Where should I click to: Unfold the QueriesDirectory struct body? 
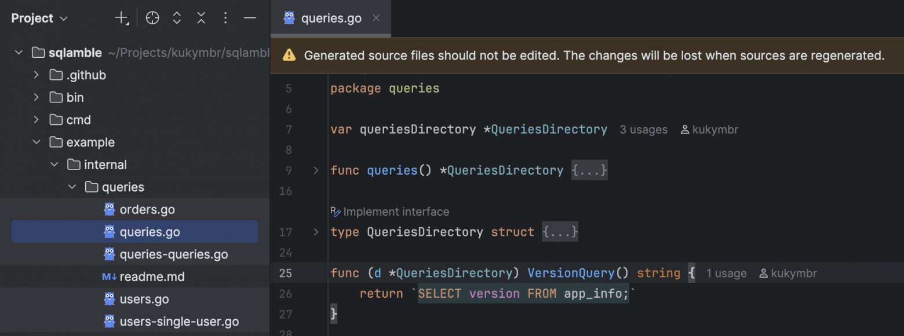click(316, 232)
